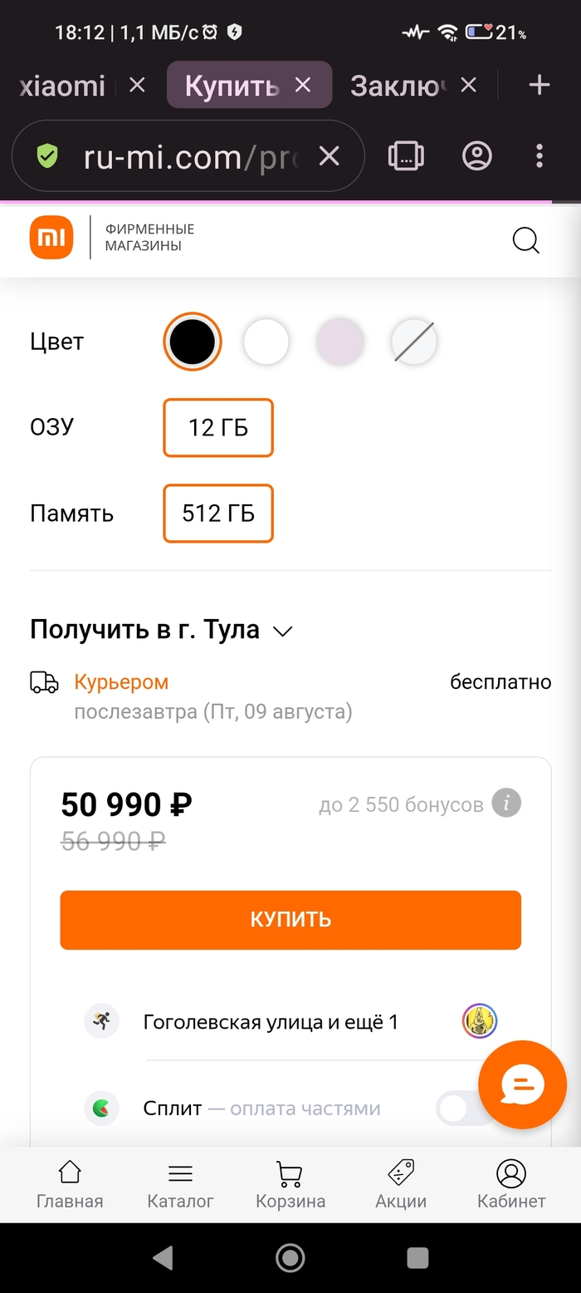Image resolution: width=581 pixels, height=1293 pixels.
Task: Go to Главная home icon
Action: click(x=70, y=1184)
